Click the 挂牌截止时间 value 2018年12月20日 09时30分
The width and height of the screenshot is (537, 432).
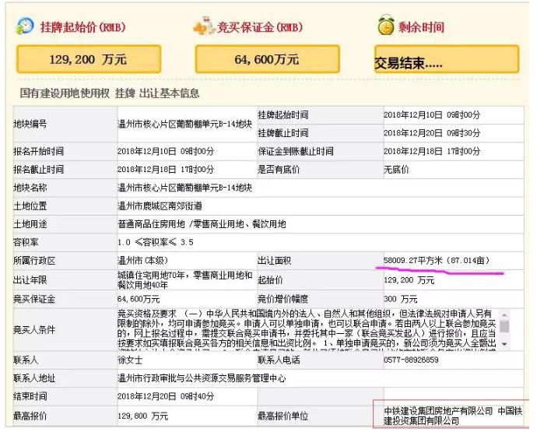[x=431, y=133]
